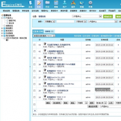Click the 取消审核 button
121x121 pixels.
click(x=57, y=103)
